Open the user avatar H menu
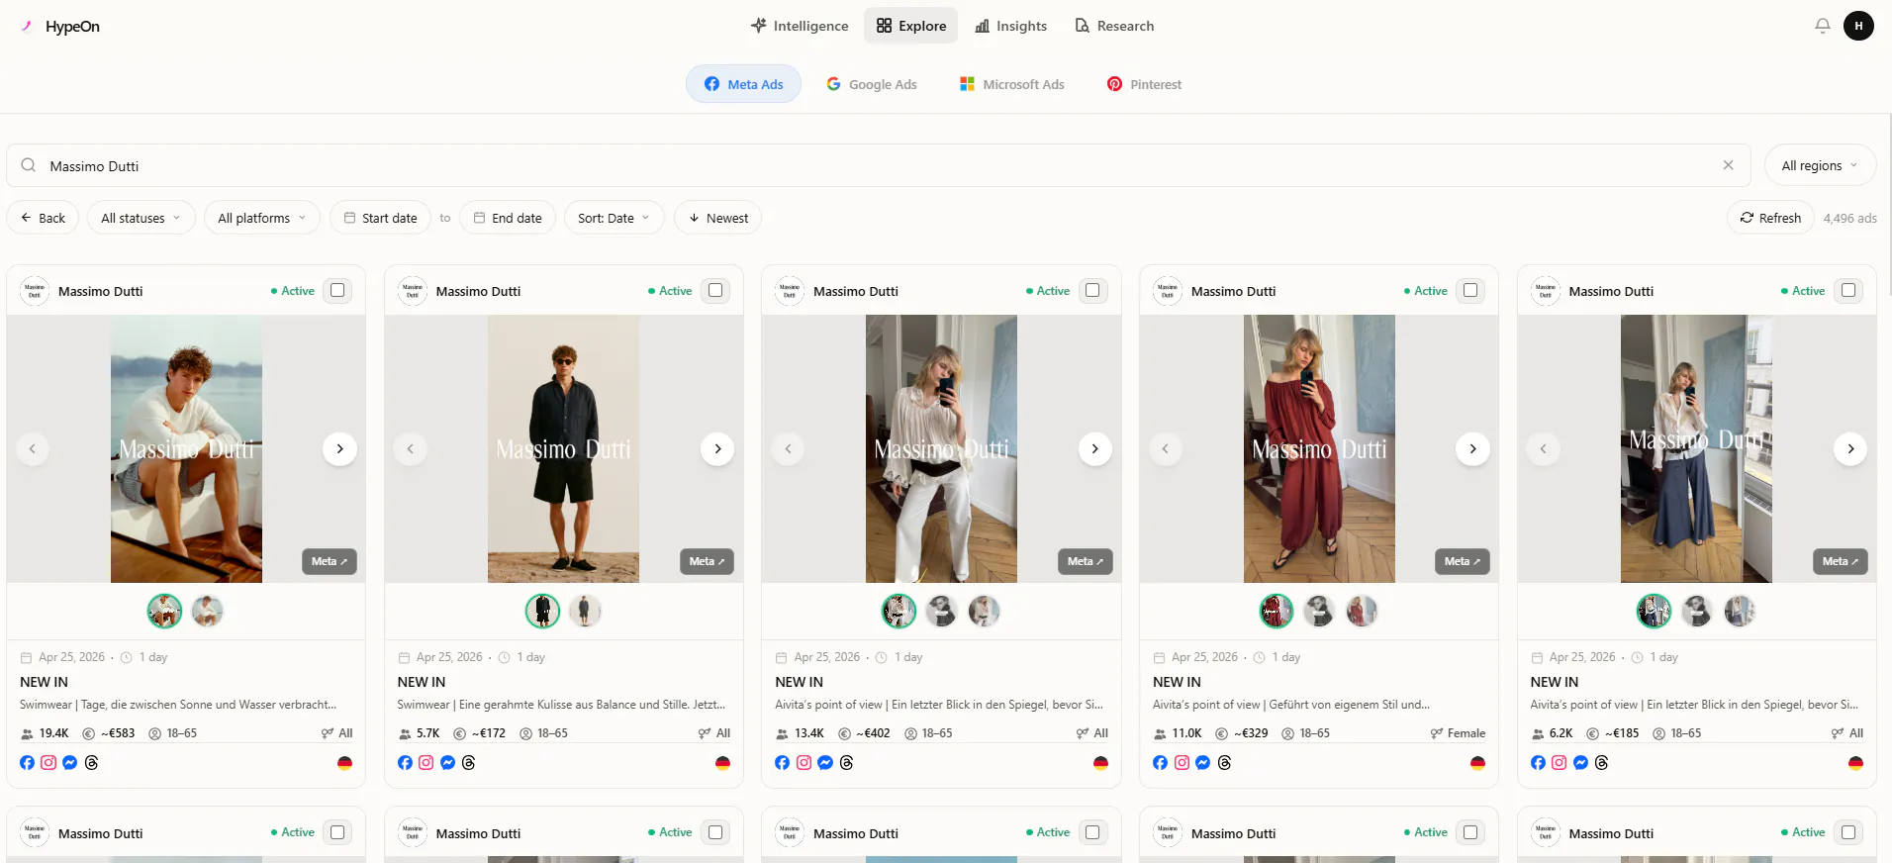This screenshot has width=1892, height=863. pyautogui.click(x=1858, y=26)
